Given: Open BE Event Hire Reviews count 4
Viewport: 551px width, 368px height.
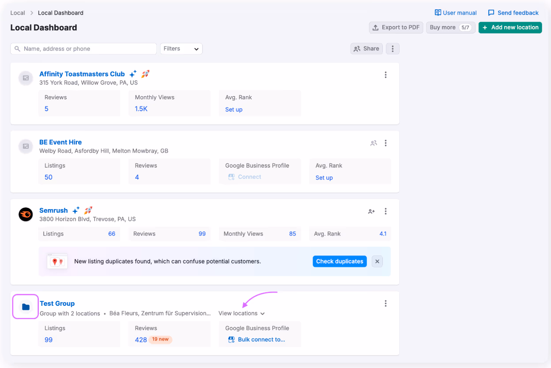Looking at the screenshot, I should [137, 177].
